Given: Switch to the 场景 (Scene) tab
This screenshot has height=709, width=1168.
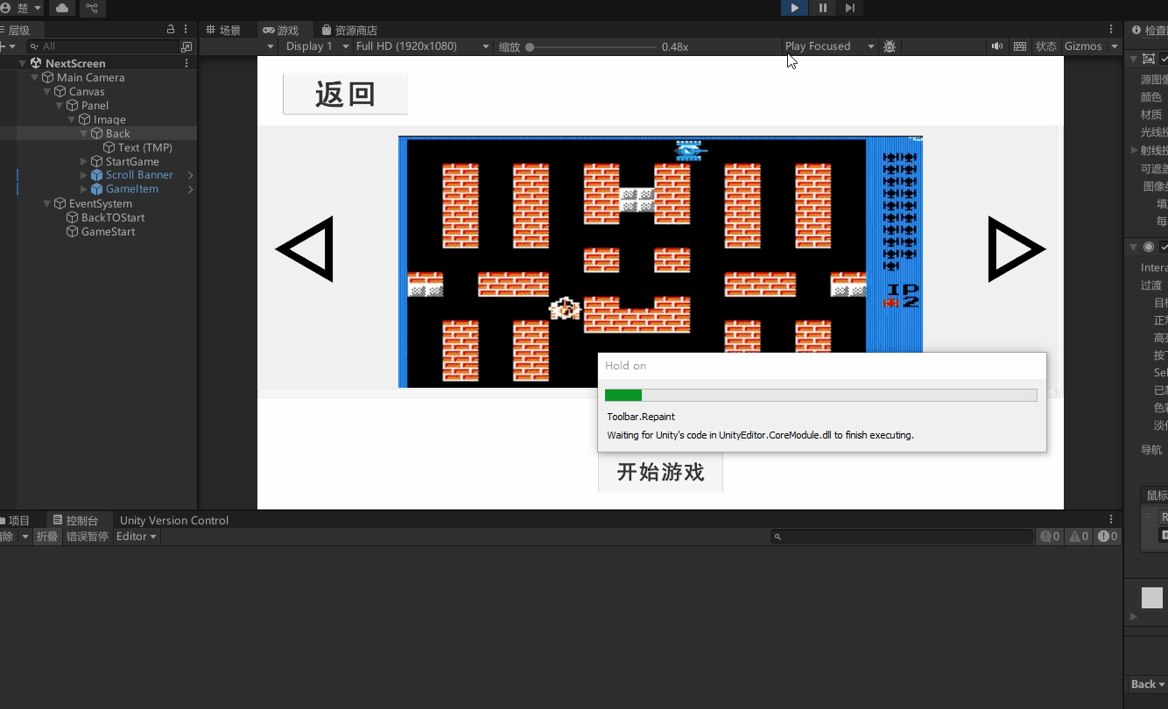Looking at the screenshot, I should tap(223, 30).
